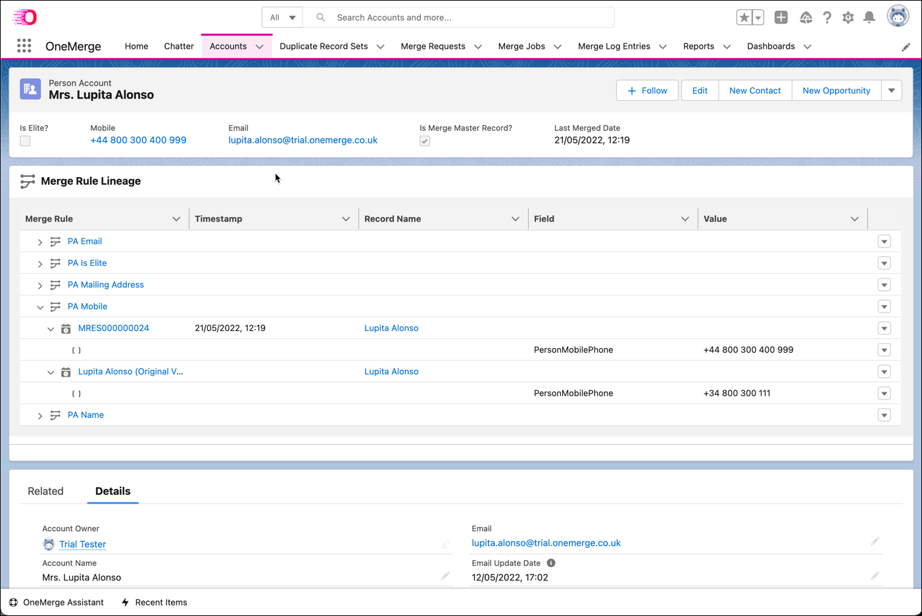Open the search scope All dropdown
Viewport: 922px width, 616px height.
pos(281,17)
